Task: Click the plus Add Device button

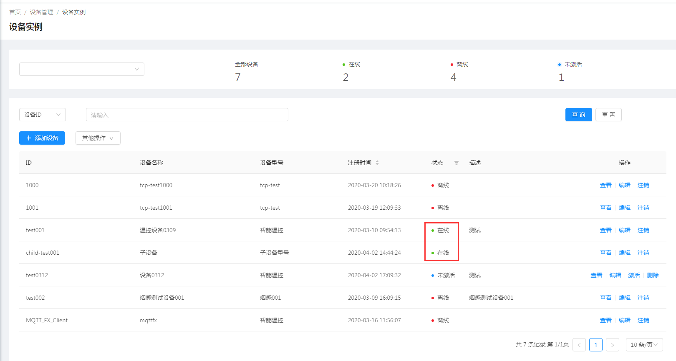Action: (x=42, y=138)
